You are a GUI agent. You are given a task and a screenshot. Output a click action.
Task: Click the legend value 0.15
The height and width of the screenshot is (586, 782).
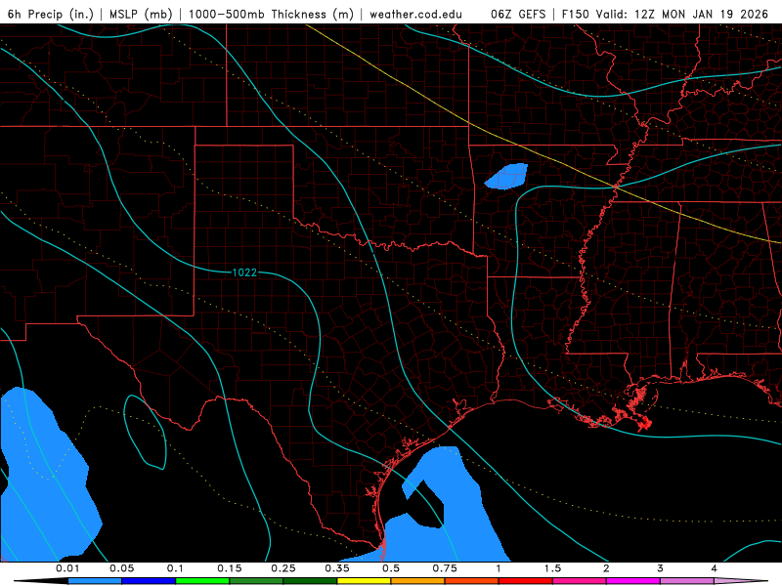click(x=230, y=568)
